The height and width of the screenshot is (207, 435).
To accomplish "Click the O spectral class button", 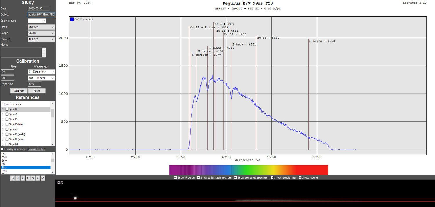I will [13, 178].
